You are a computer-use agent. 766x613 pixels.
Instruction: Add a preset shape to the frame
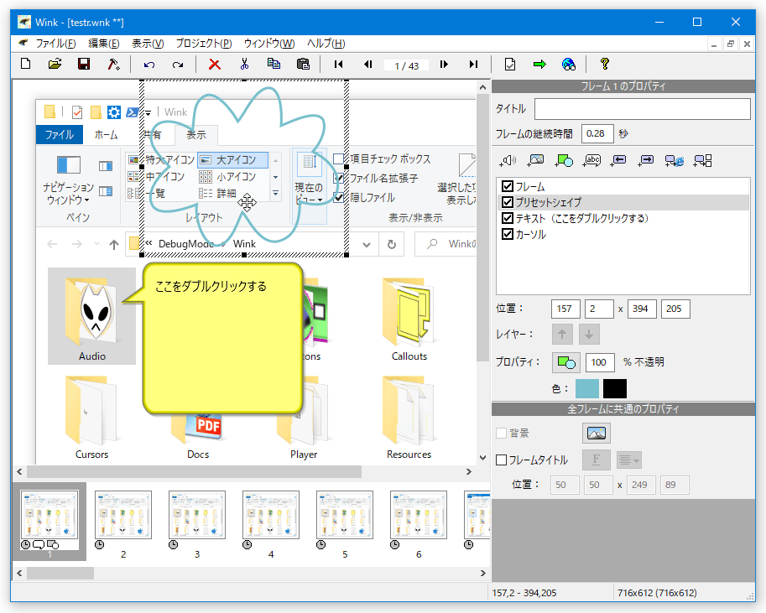(563, 160)
